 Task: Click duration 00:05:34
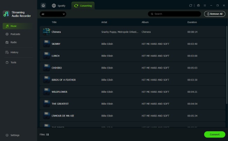[192, 116]
